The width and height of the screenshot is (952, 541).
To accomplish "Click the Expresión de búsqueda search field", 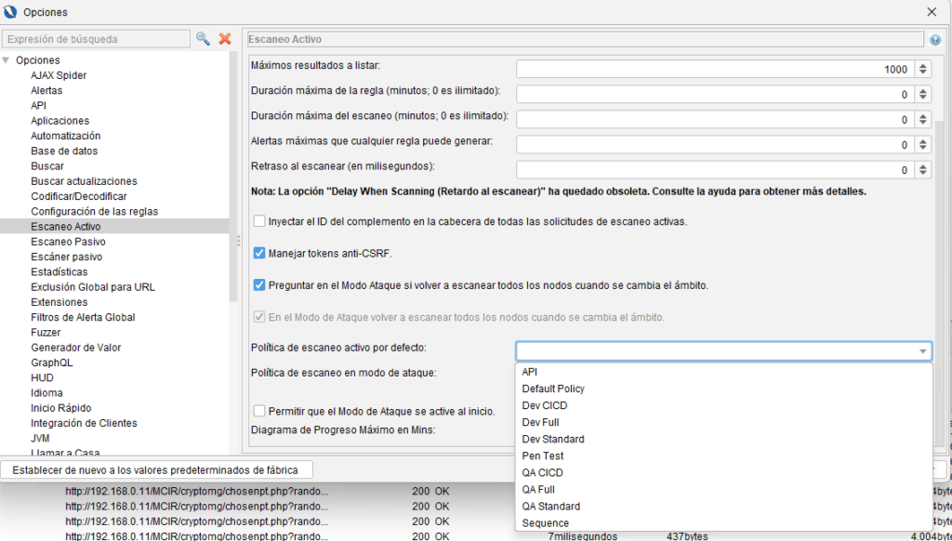I will [x=96, y=39].
